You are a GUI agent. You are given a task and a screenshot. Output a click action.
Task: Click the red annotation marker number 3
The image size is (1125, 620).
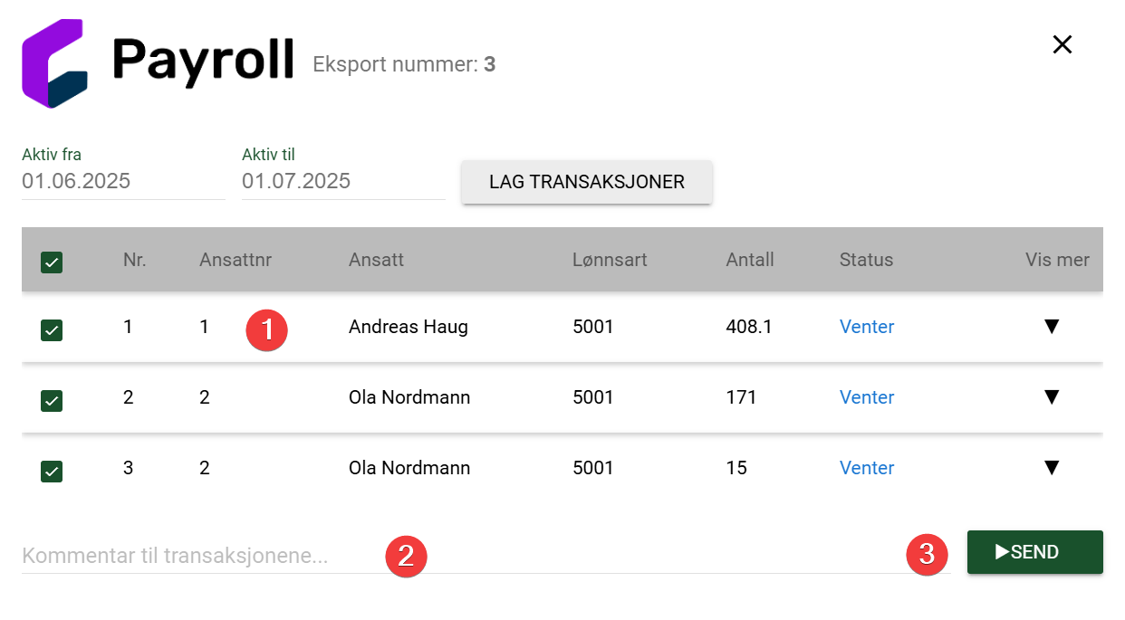(x=927, y=553)
